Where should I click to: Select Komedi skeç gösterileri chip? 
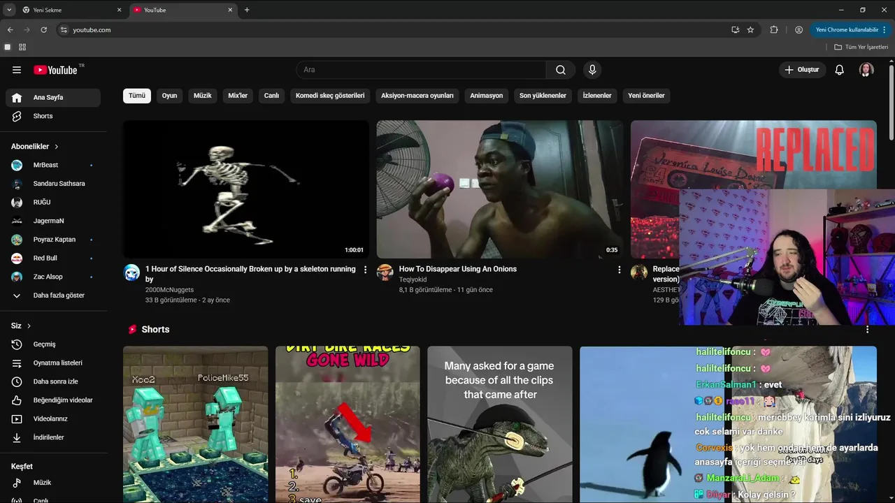tap(330, 96)
